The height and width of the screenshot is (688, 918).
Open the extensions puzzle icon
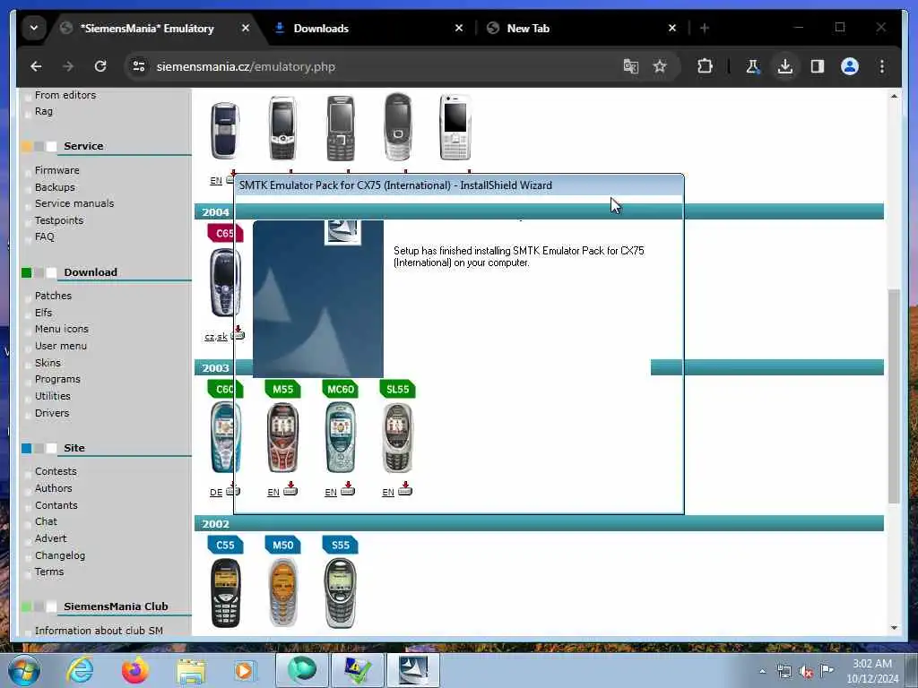(705, 66)
